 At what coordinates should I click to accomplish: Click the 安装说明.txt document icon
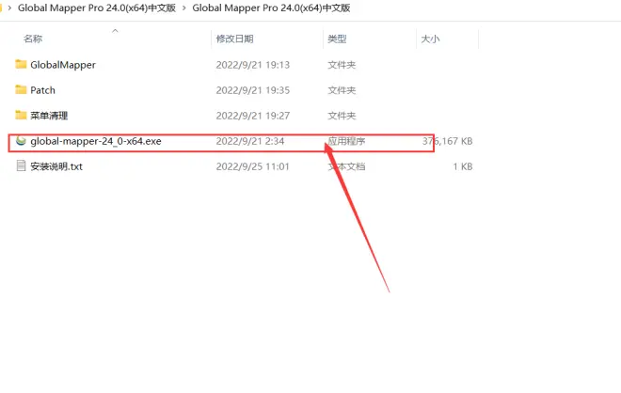coord(22,166)
